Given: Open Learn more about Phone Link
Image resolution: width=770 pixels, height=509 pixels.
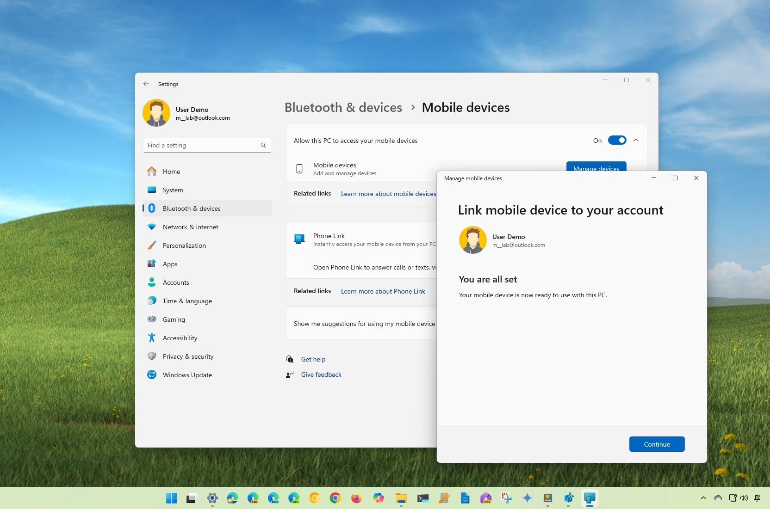Looking at the screenshot, I should pos(383,291).
